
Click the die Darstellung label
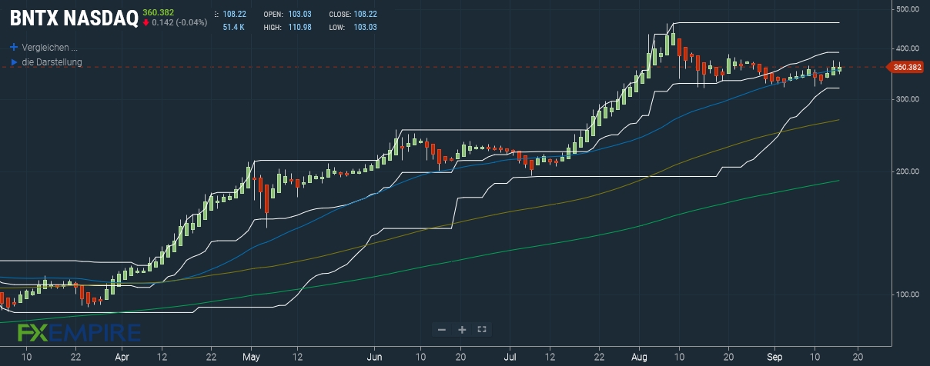[x=52, y=62]
